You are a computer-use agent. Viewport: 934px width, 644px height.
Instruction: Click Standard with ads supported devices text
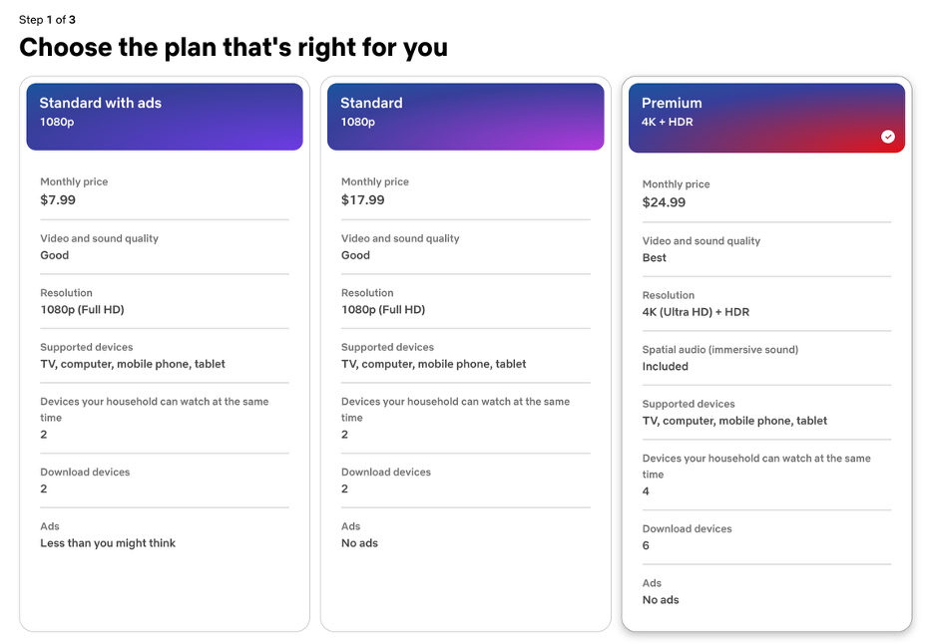point(133,364)
